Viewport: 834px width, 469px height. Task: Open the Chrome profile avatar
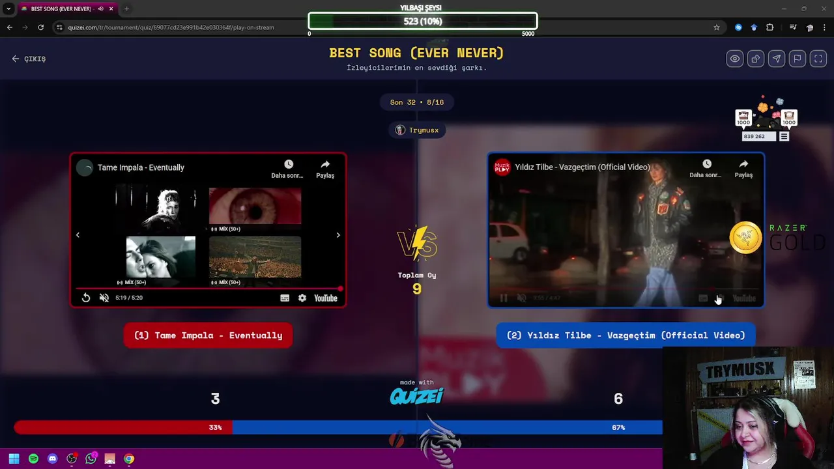click(809, 27)
